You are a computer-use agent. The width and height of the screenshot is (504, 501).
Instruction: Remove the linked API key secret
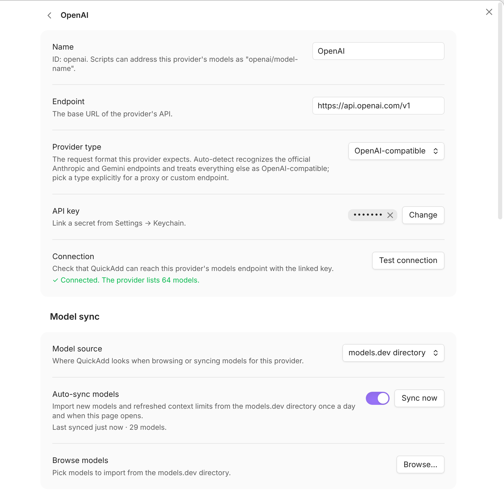pos(390,215)
